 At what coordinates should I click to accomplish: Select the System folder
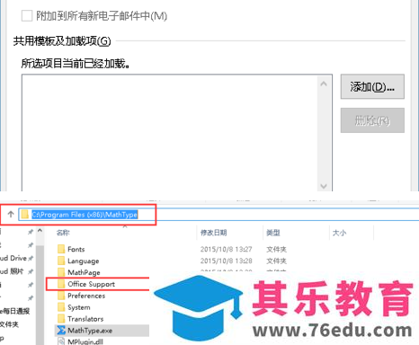click(79, 307)
